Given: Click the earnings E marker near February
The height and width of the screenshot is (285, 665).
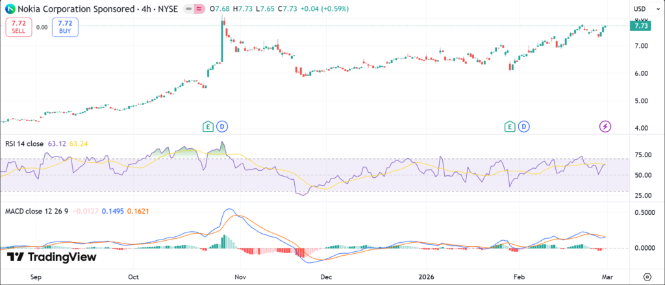Looking at the screenshot, I should 509,126.
